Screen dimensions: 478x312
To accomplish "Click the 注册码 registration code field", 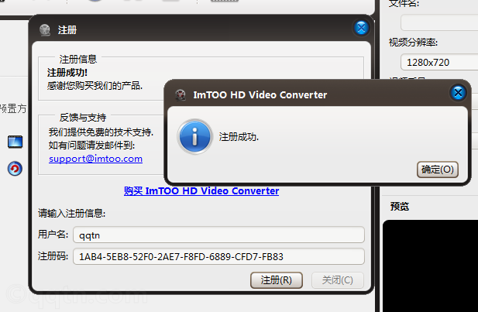I will click(x=218, y=256).
